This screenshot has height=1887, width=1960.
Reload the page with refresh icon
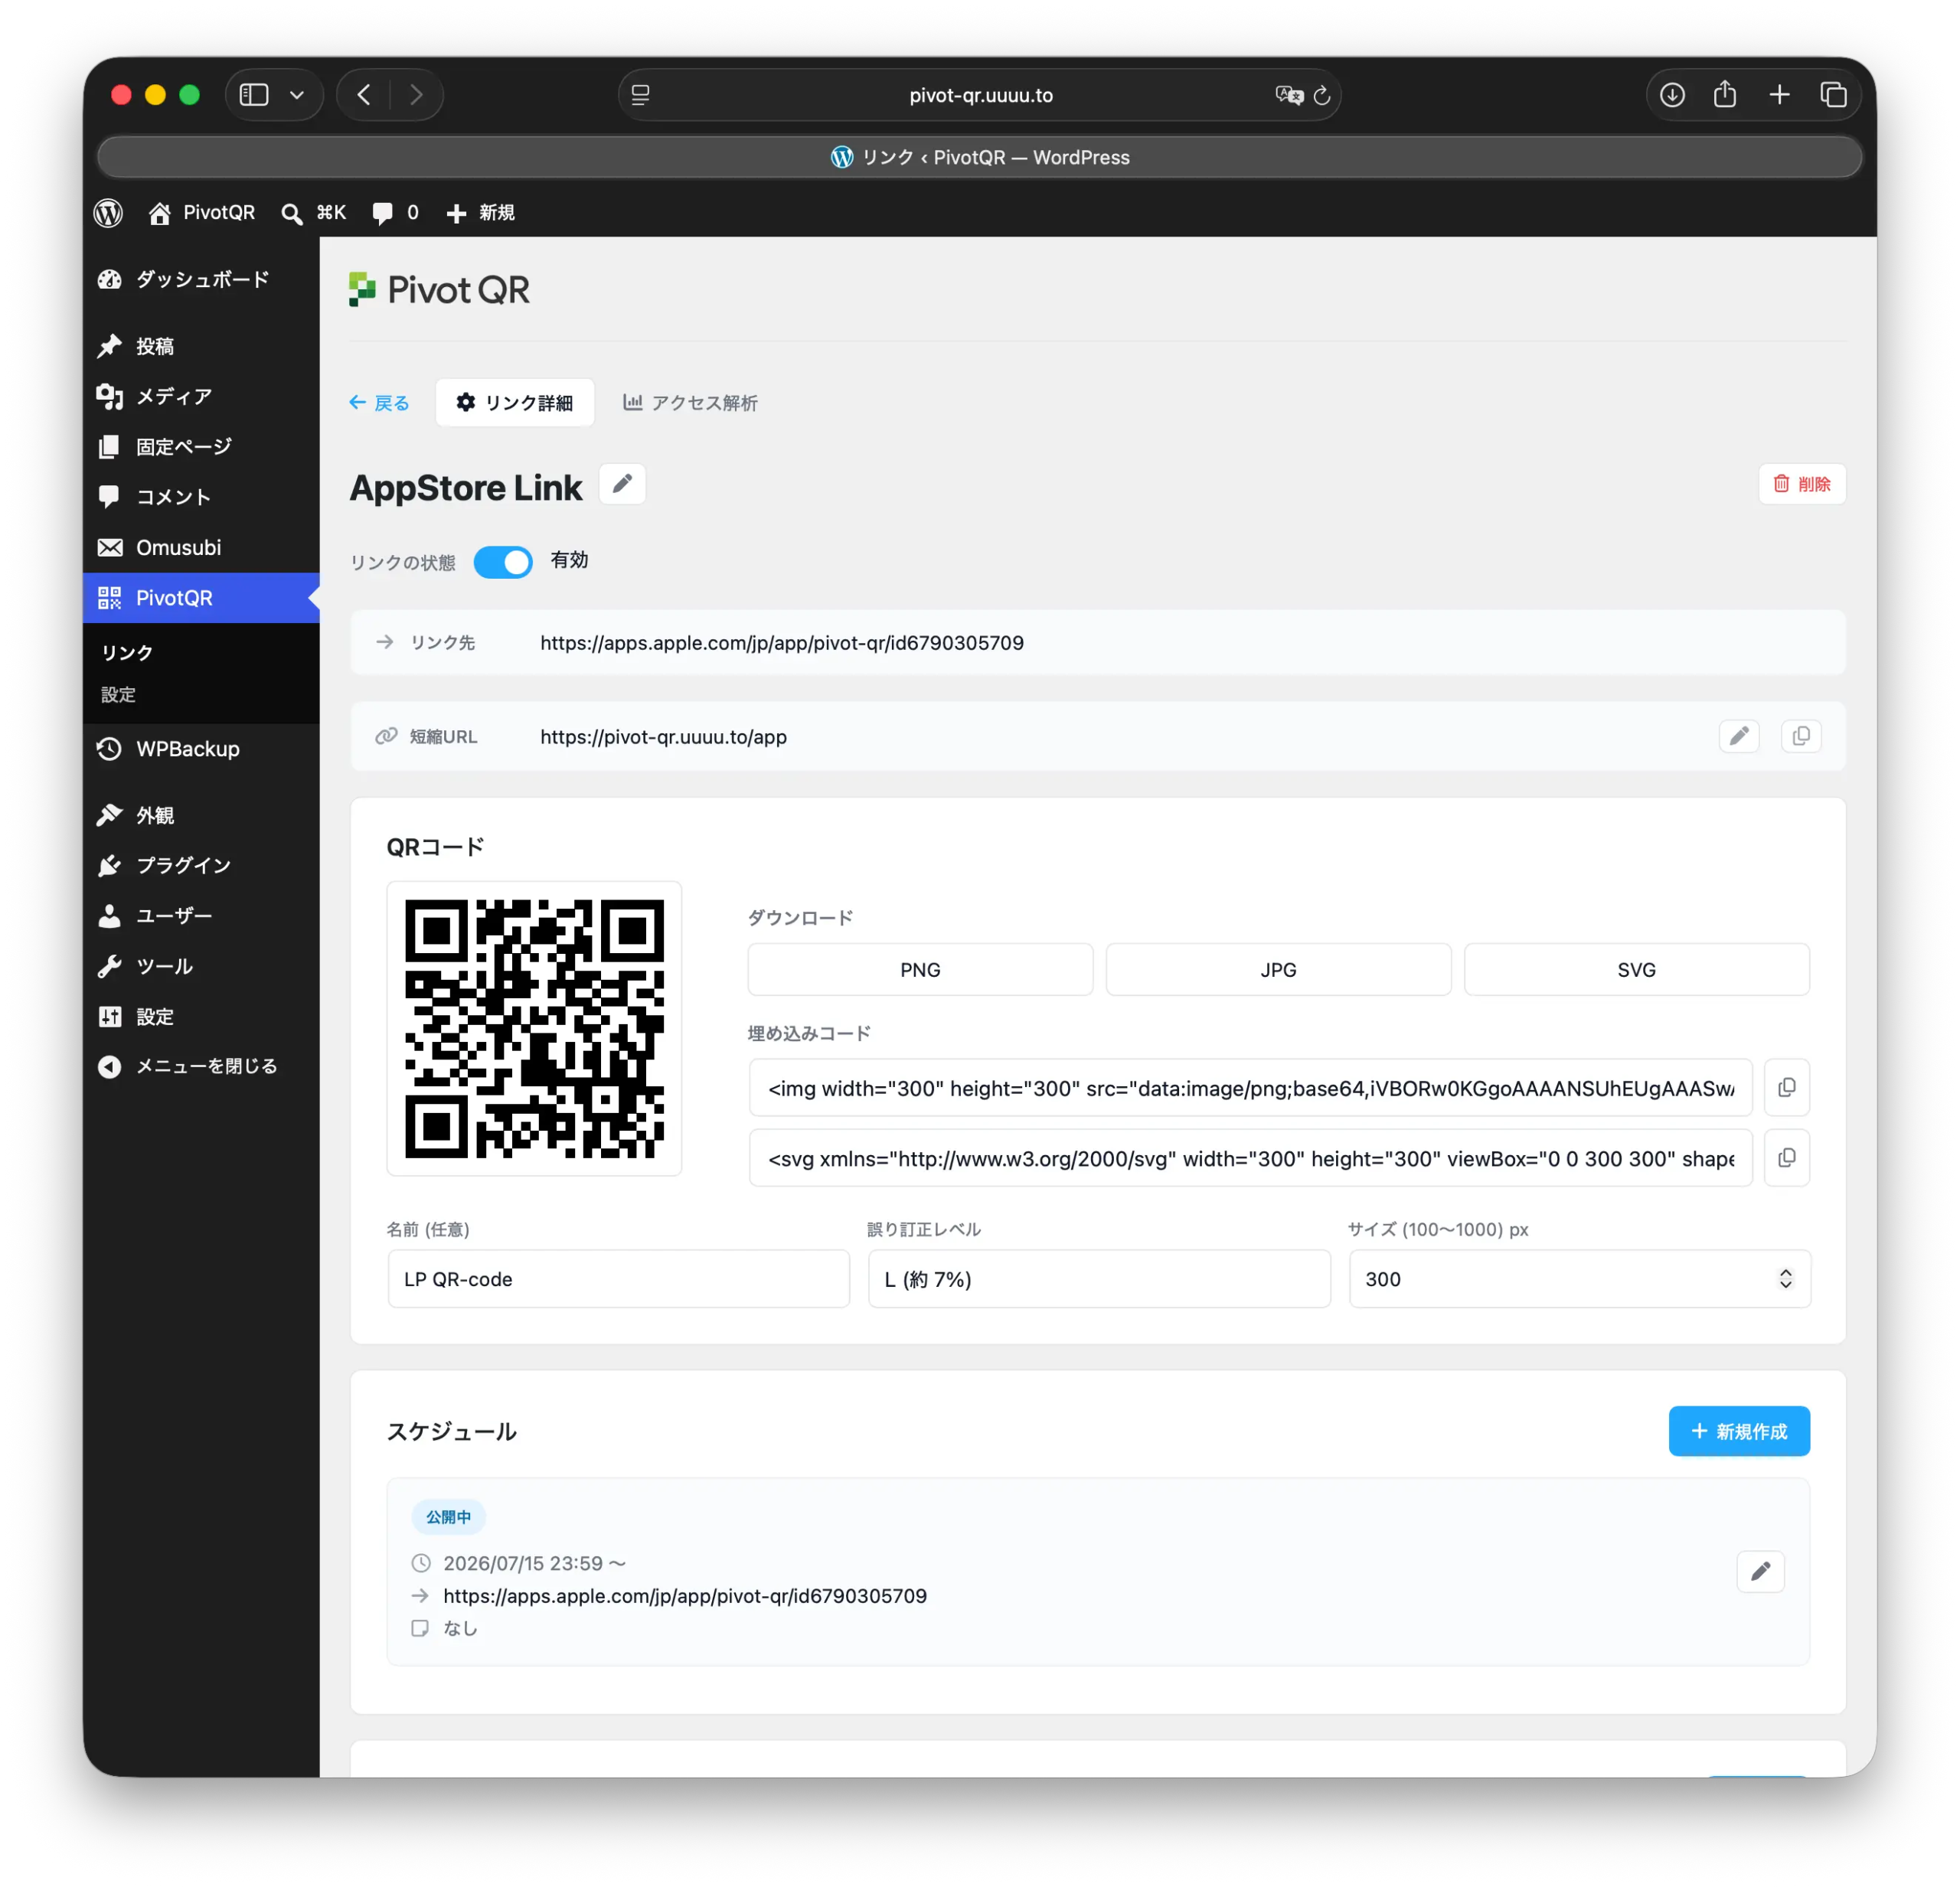click(x=1322, y=95)
